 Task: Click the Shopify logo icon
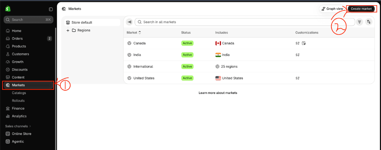[7, 9]
